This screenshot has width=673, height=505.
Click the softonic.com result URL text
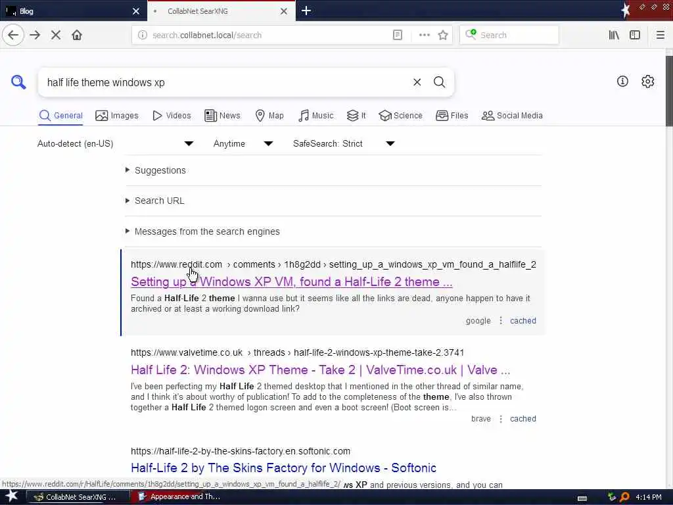[241, 451]
